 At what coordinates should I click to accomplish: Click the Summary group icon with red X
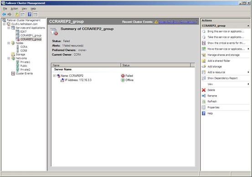point(54,31)
